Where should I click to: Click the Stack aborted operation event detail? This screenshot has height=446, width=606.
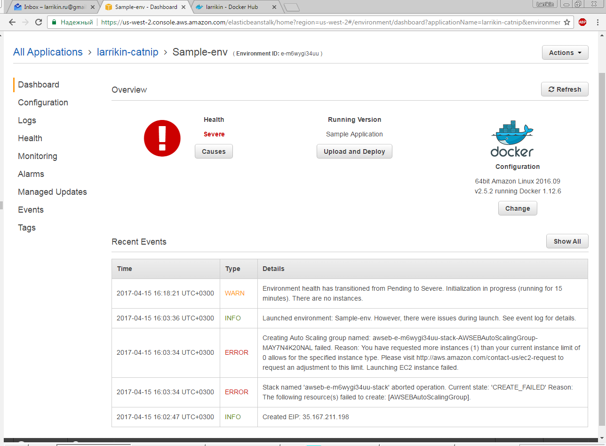pos(418,392)
